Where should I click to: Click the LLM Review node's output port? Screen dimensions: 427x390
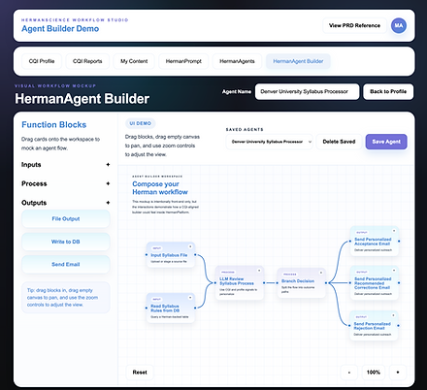[x=264, y=283]
